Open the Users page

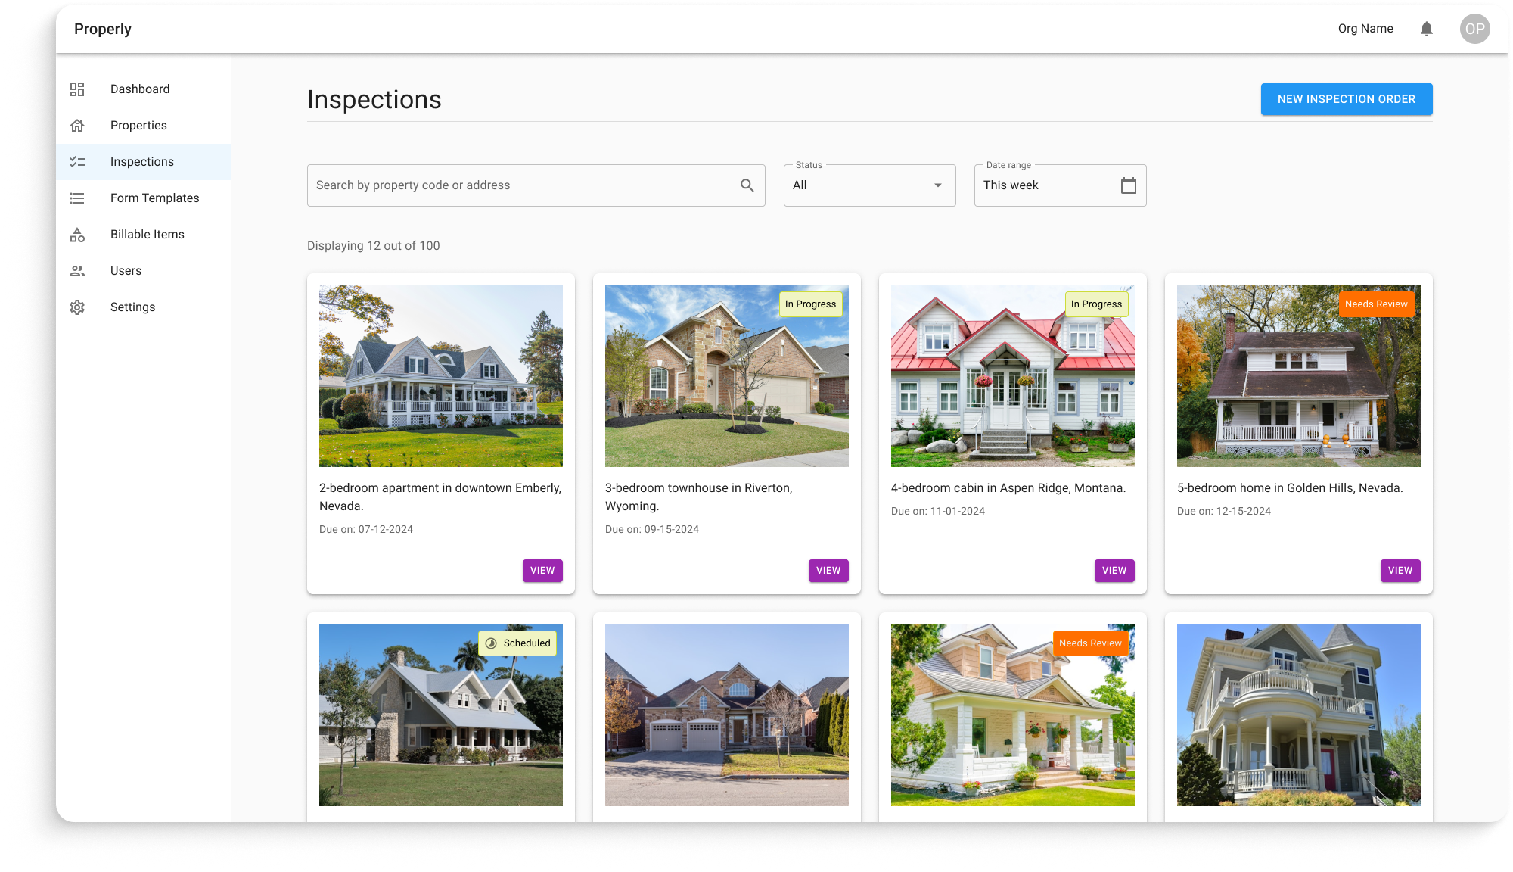coord(144,271)
